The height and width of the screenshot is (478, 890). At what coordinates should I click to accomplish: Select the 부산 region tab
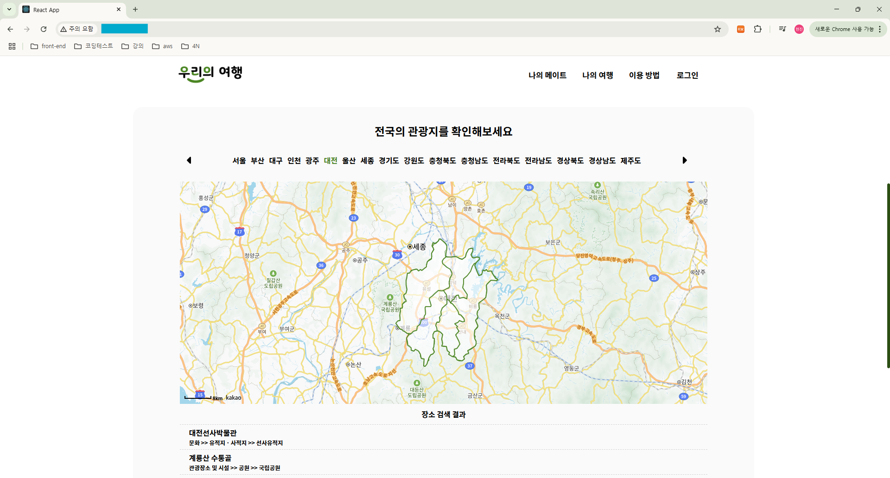click(257, 161)
